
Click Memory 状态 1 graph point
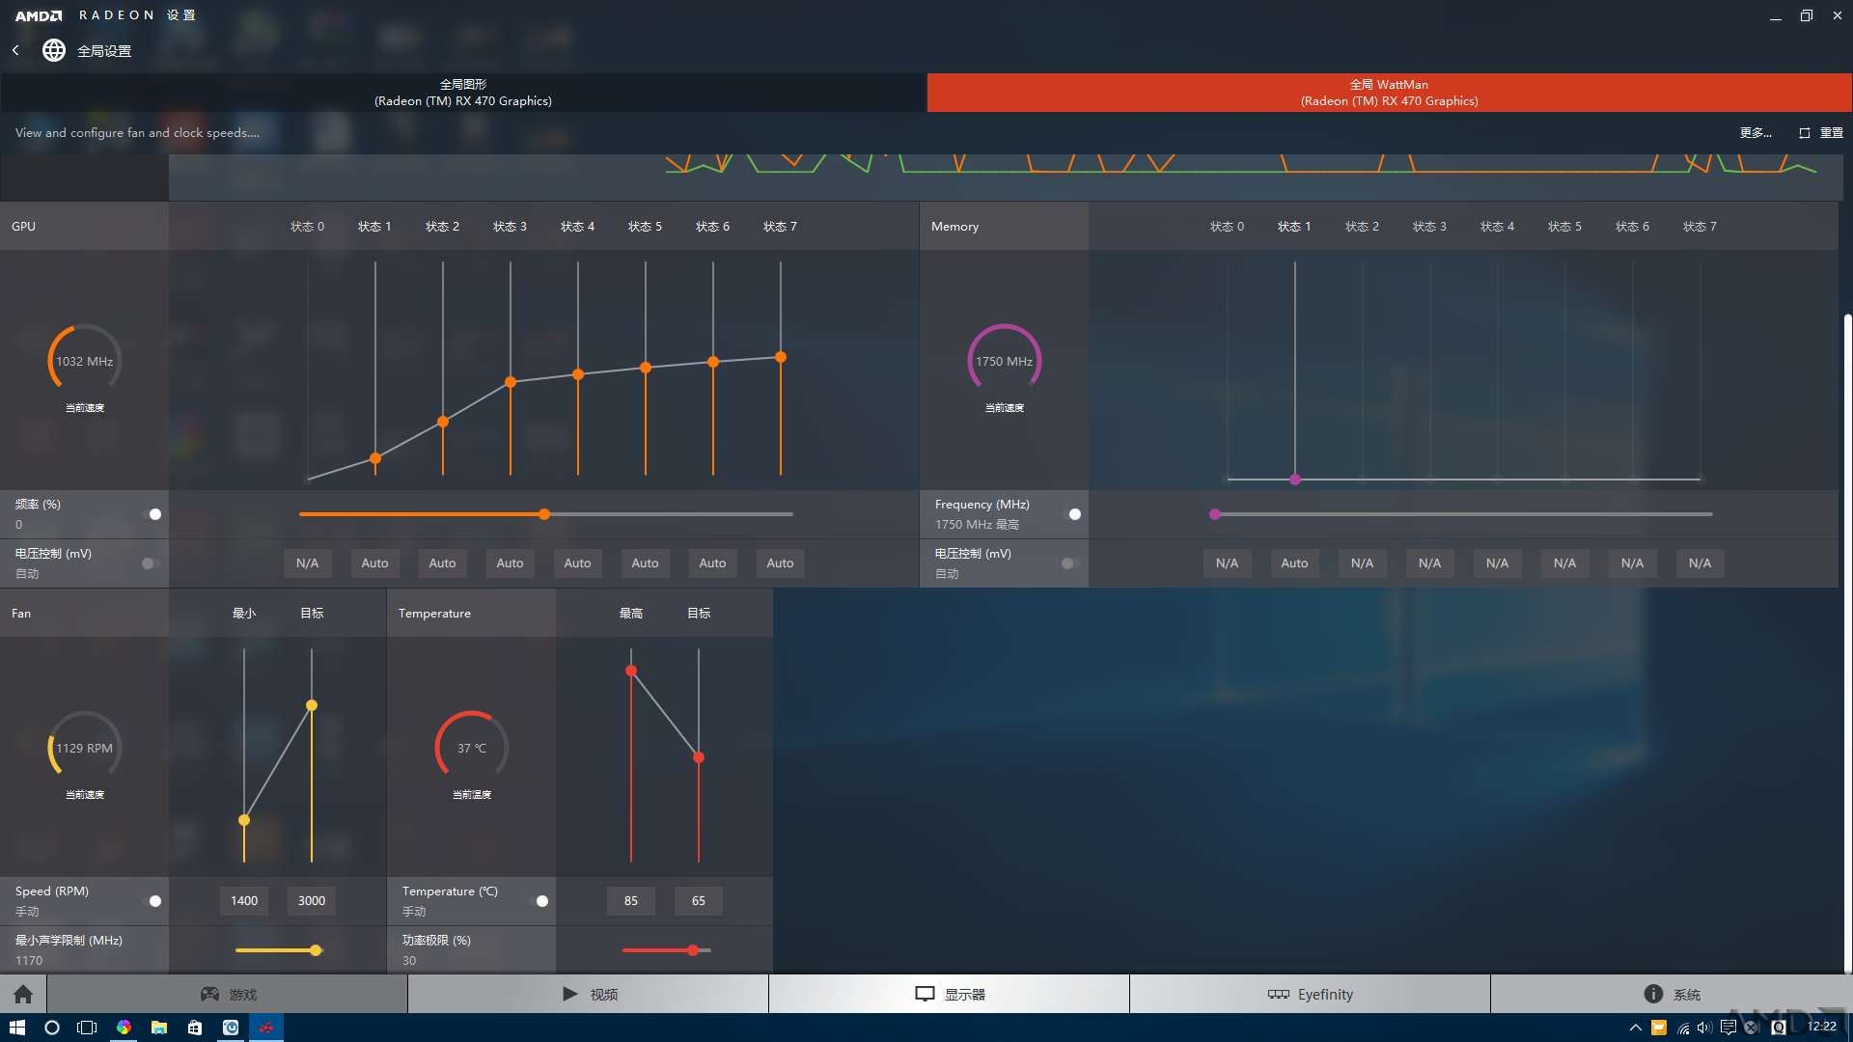[x=1295, y=480]
